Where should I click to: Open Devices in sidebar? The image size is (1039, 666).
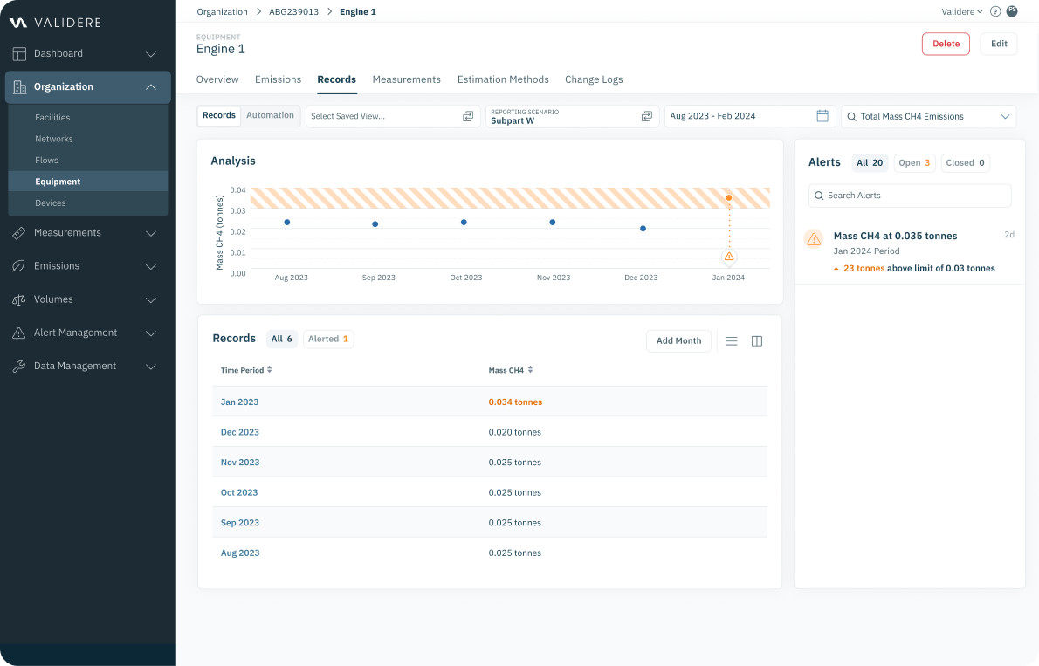pyautogui.click(x=51, y=203)
